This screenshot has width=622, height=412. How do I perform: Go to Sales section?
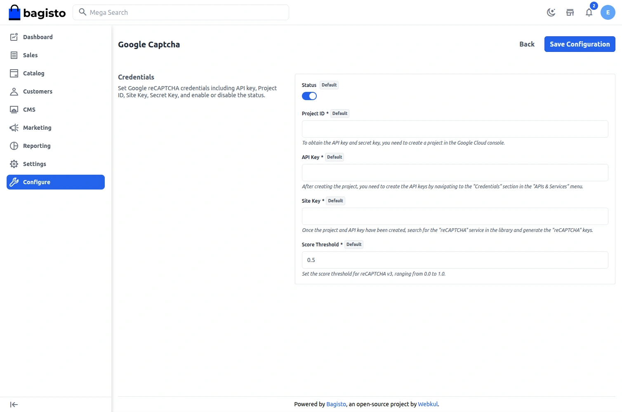(x=30, y=55)
